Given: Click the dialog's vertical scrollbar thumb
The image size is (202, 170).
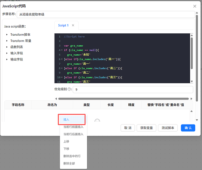Looking at the screenshot, I should [x=197, y=58].
